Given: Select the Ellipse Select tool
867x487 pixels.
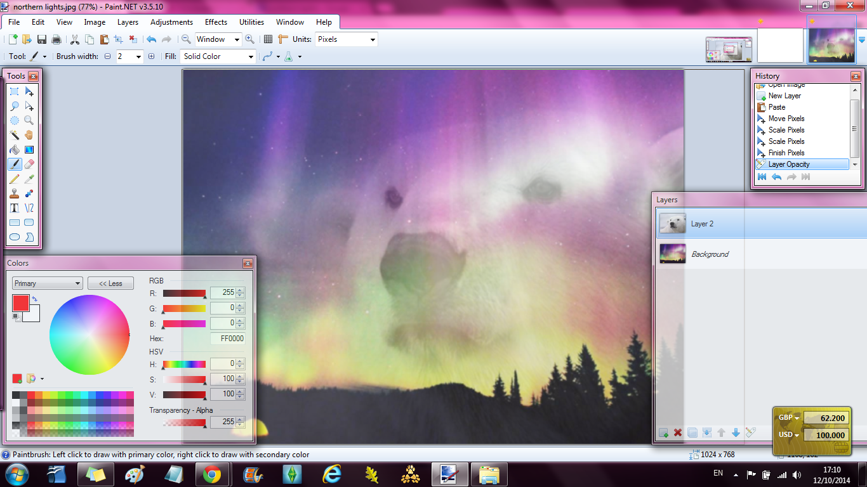Looking at the screenshot, I should tap(15, 120).
